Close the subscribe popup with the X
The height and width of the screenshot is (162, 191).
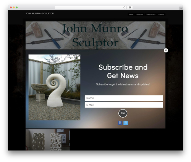point(166,50)
